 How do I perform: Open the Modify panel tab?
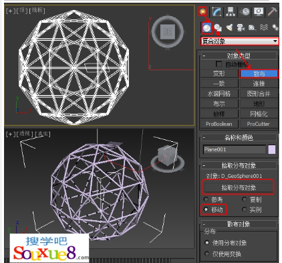point(217,11)
